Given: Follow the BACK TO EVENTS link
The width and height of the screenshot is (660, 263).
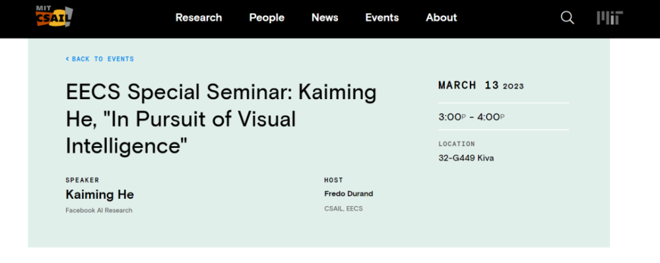Looking at the screenshot, I should [100, 59].
